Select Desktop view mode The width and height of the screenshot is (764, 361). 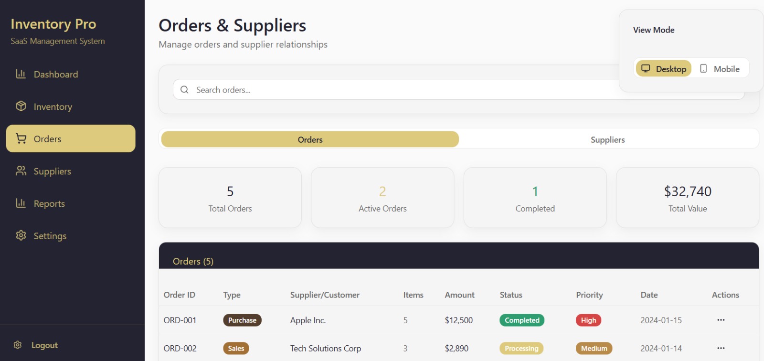(663, 69)
